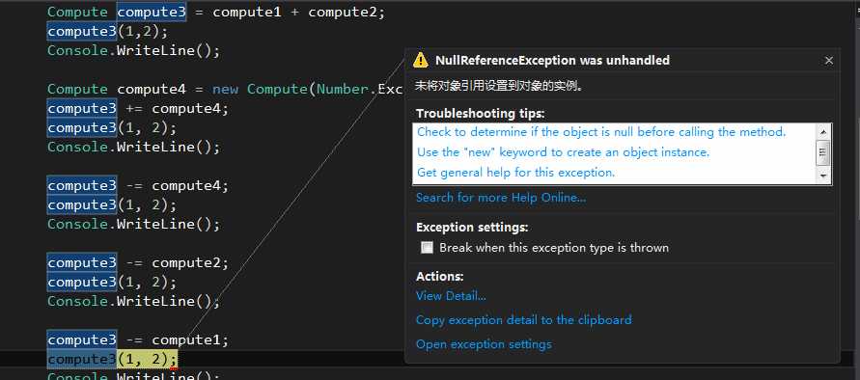Open 'Check to determine if the object is null' tip
This screenshot has height=380, width=860.
(x=601, y=132)
